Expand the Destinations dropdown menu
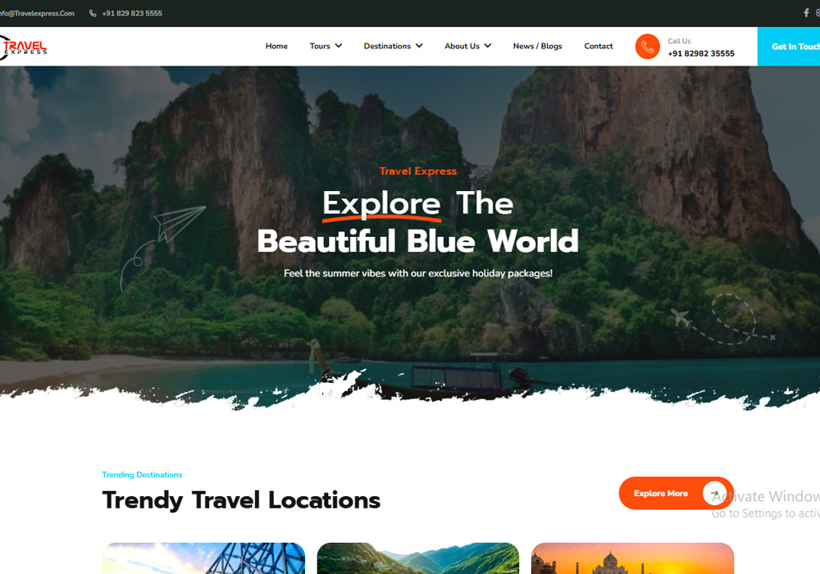 click(394, 46)
